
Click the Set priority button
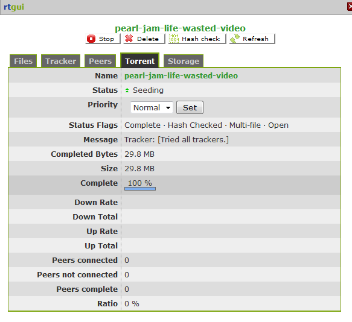[190, 107]
